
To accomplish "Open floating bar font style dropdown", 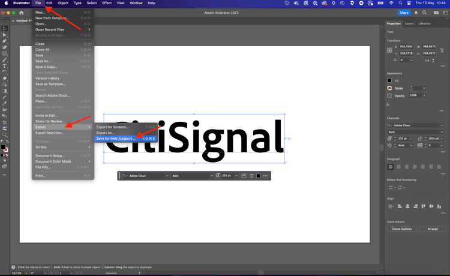I will [212, 176].
